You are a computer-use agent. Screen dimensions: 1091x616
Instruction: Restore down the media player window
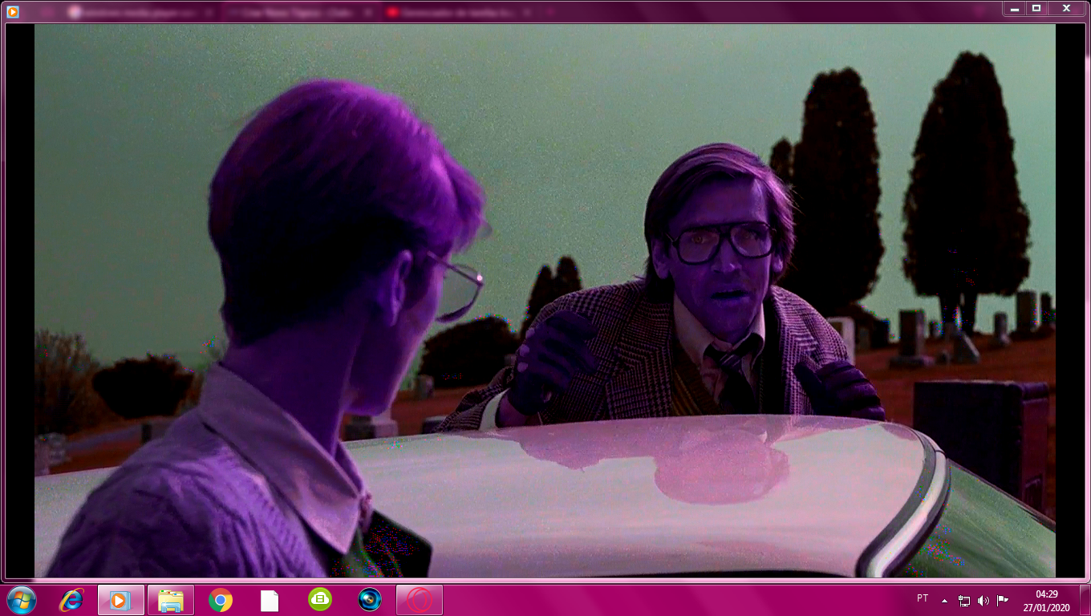point(1036,8)
